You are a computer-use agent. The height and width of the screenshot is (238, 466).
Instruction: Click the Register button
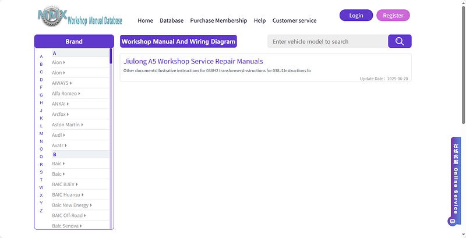393,16
